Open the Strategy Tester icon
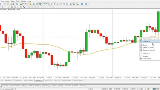The image size is (160, 90). point(17,4)
